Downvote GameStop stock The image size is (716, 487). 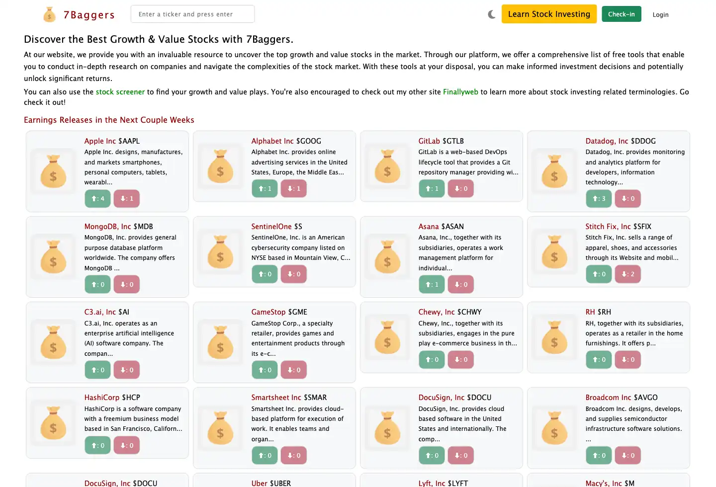click(x=294, y=370)
